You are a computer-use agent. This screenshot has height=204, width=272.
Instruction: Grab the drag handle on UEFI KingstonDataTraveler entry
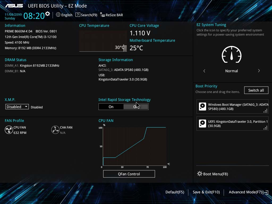click(265, 128)
